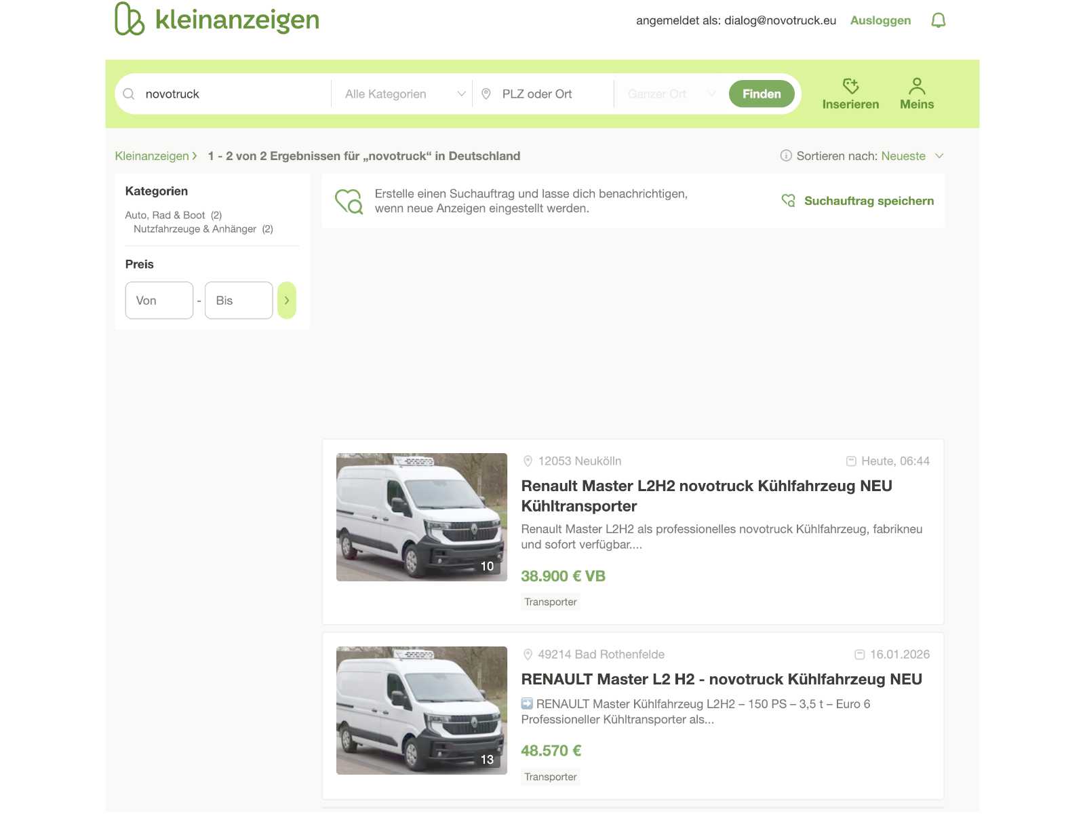
Task: Apply price filter with arrow button
Action: pos(287,301)
